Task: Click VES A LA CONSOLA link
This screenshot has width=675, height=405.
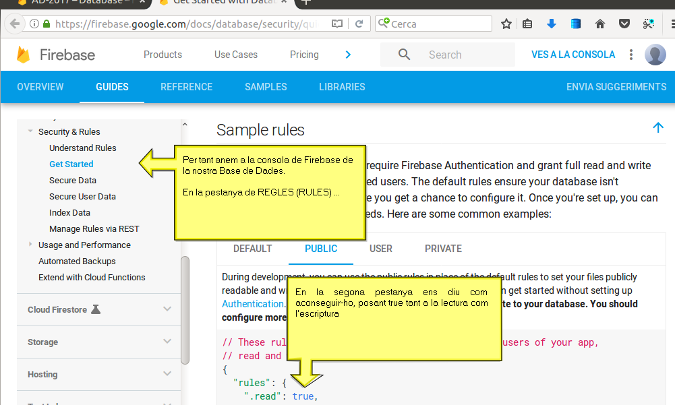Action: 573,55
